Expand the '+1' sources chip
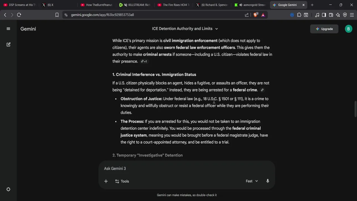 coord(144,61)
